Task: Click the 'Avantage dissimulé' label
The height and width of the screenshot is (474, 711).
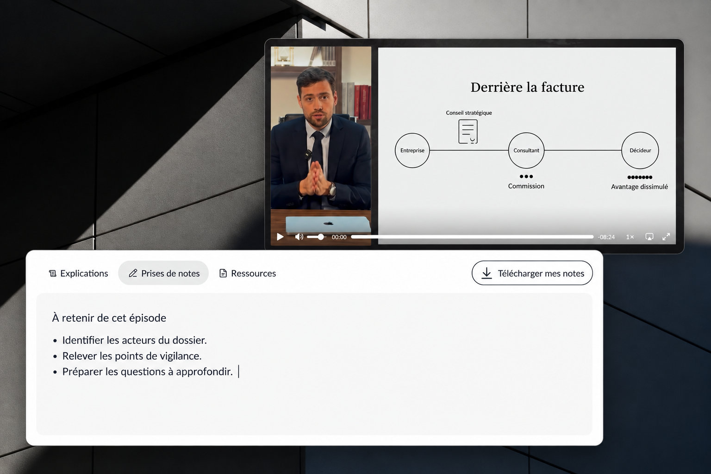Action: click(639, 187)
